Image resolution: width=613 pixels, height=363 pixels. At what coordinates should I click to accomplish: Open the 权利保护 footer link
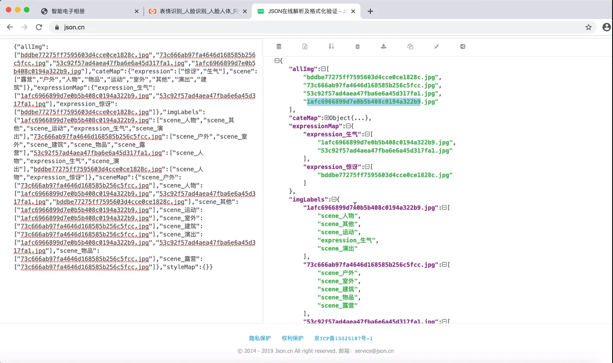click(x=292, y=338)
